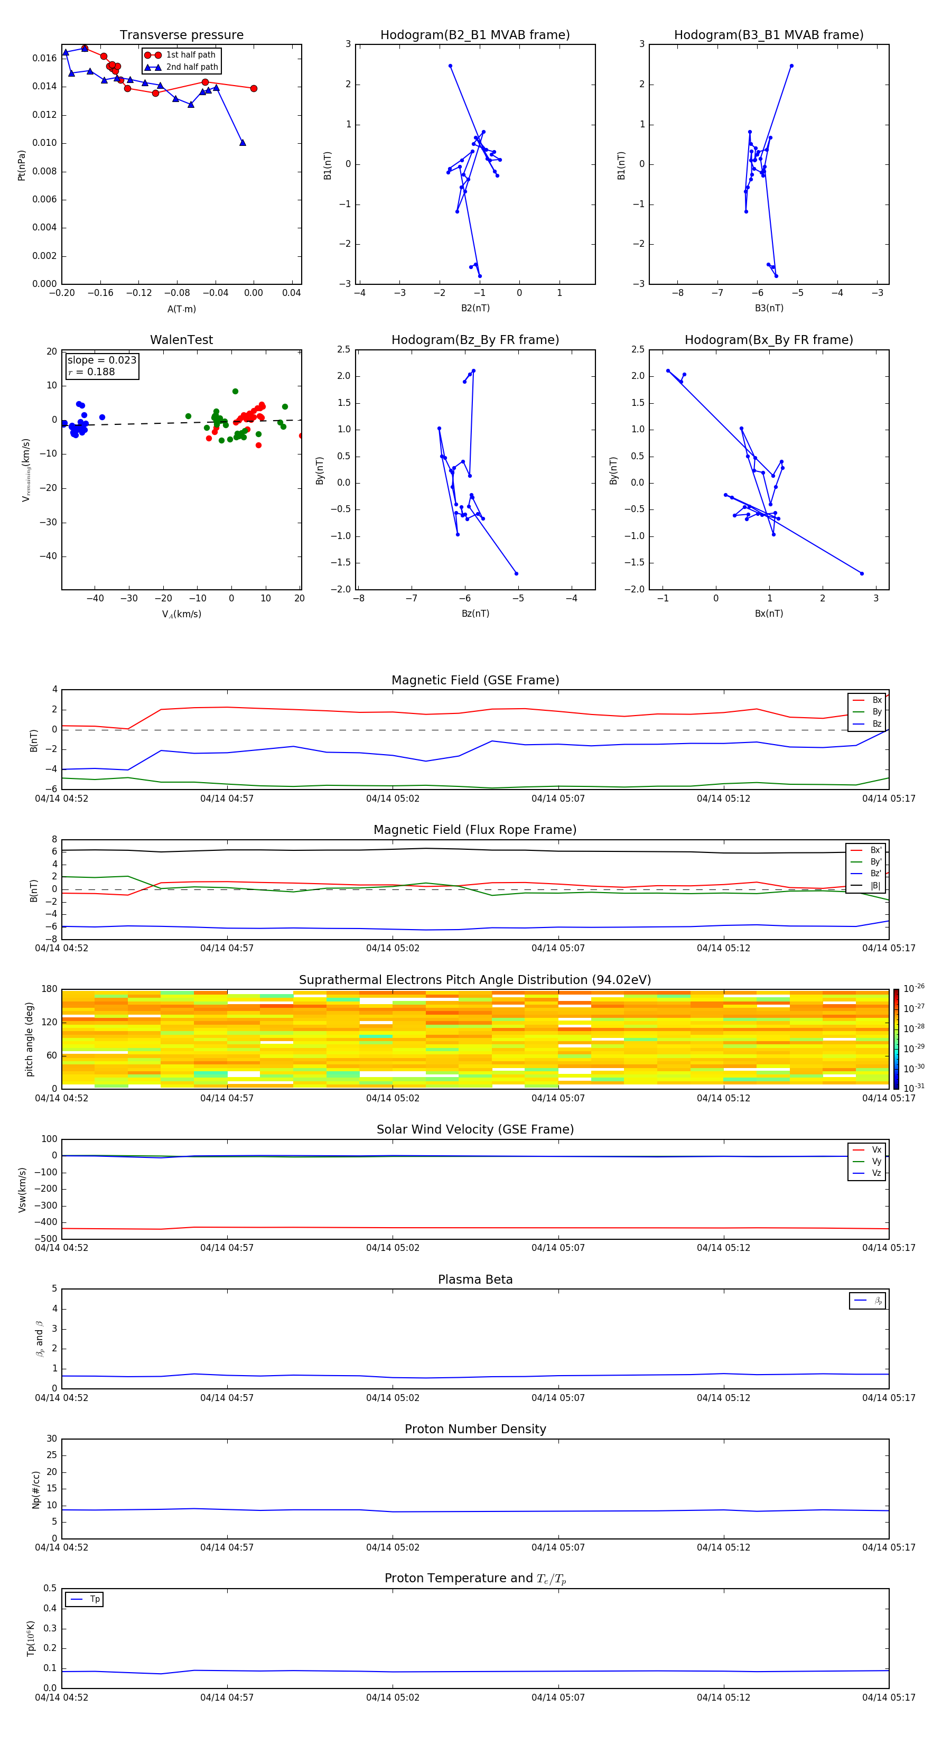Click the 'Hodogram(B2_B1 MVAB frame)' title
Screen dimensions: 951x1744
(x=475, y=35)
